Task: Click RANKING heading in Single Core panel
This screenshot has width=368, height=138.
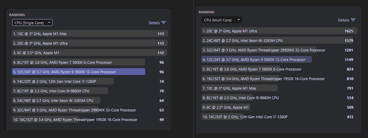Action: tap(17, 15)
